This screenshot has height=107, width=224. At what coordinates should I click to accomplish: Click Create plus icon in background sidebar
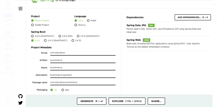point(8,97)
